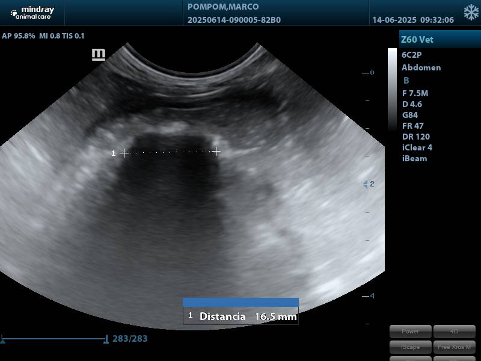Click the gain G84 parameter
Viewport: 481px width, 361px height.
(x=410, y=115)
